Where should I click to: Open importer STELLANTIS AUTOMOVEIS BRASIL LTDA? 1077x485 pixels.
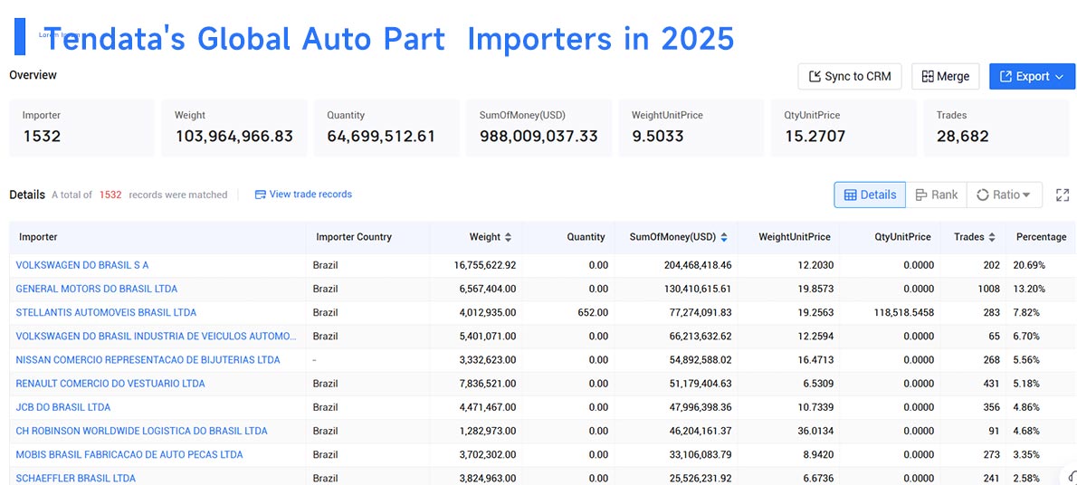click(x=106, y=312)
